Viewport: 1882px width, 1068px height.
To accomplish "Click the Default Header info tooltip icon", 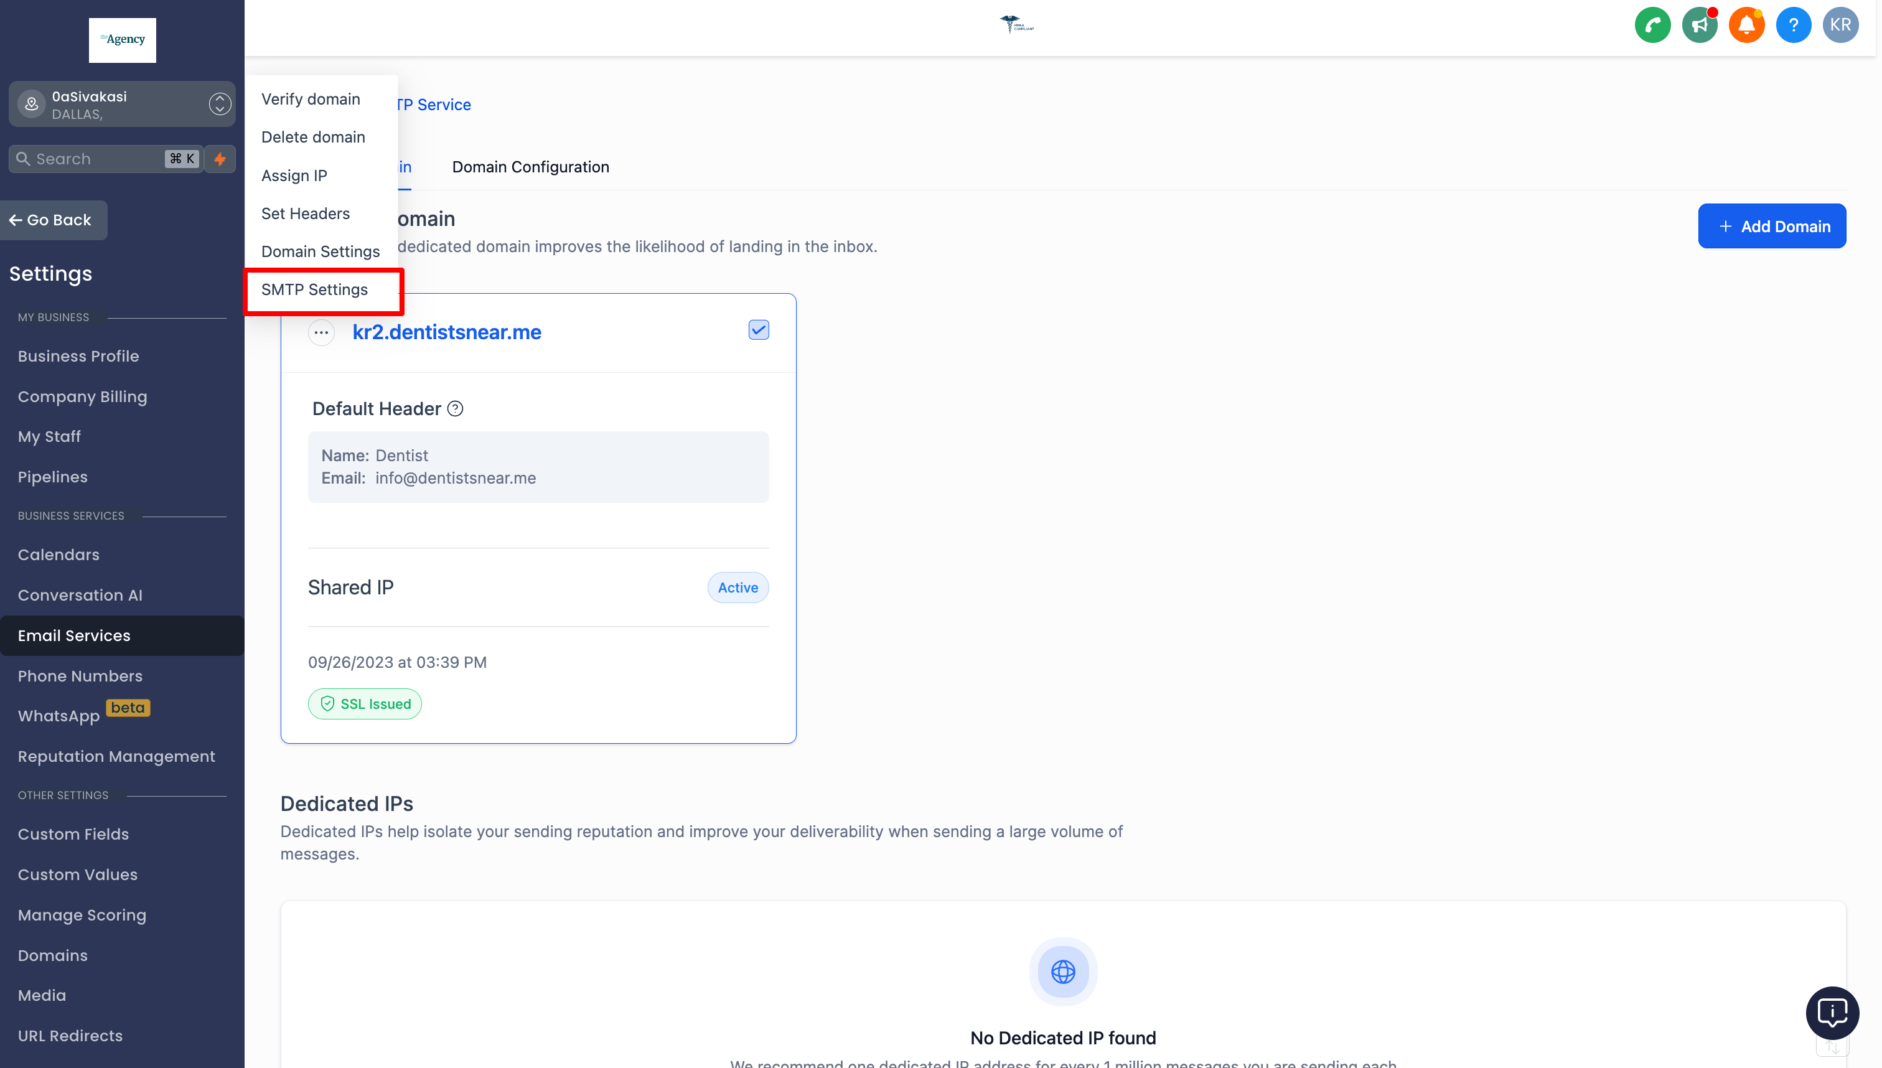I will pyautogui.click(x=455, y=408).
